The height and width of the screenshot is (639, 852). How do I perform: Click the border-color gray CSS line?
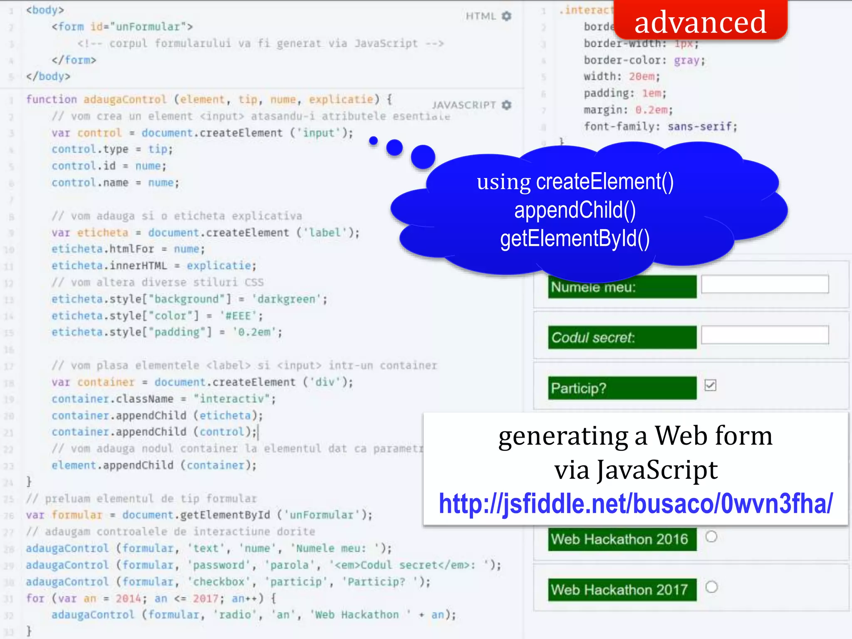(x=644, y=60)
